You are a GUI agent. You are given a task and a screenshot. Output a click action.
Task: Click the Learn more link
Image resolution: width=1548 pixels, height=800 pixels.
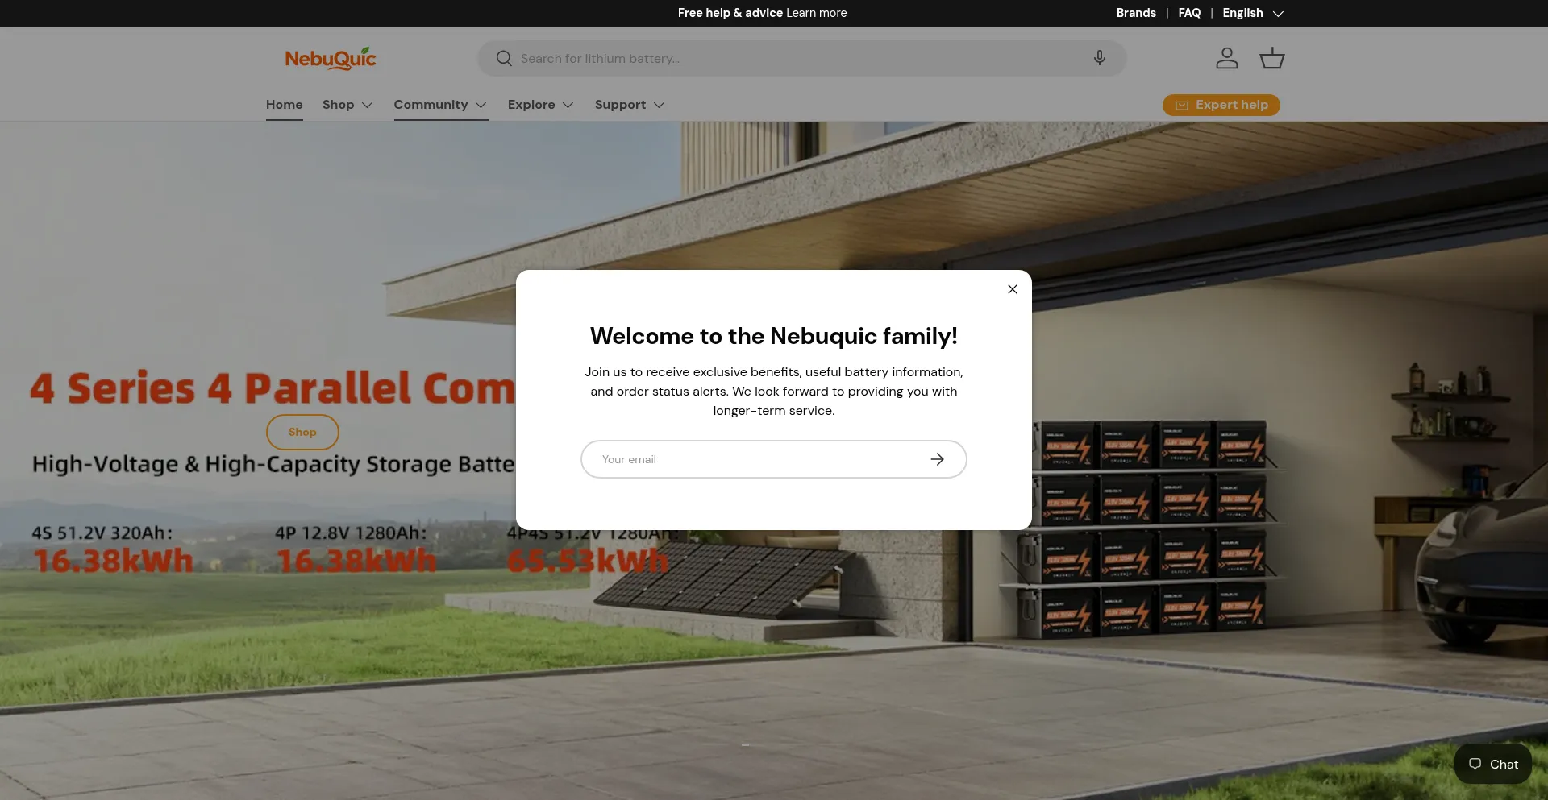[x=817, y=13]
